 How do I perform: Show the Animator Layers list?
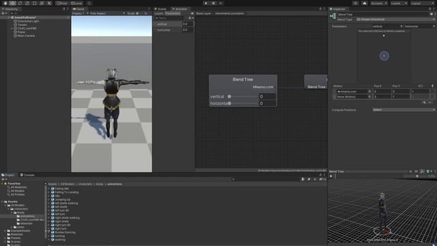pos(158,14)
